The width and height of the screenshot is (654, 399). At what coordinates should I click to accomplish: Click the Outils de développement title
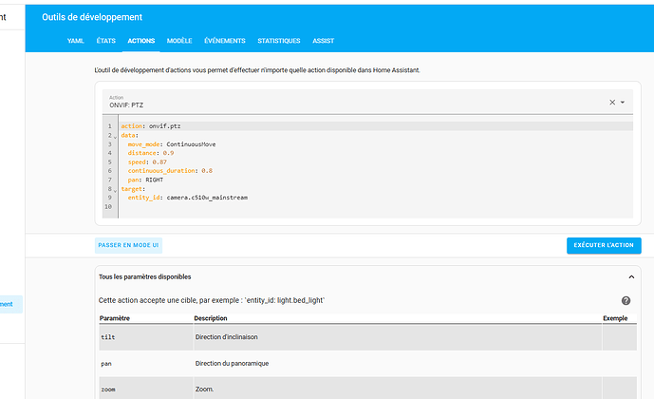coord(92,17)
